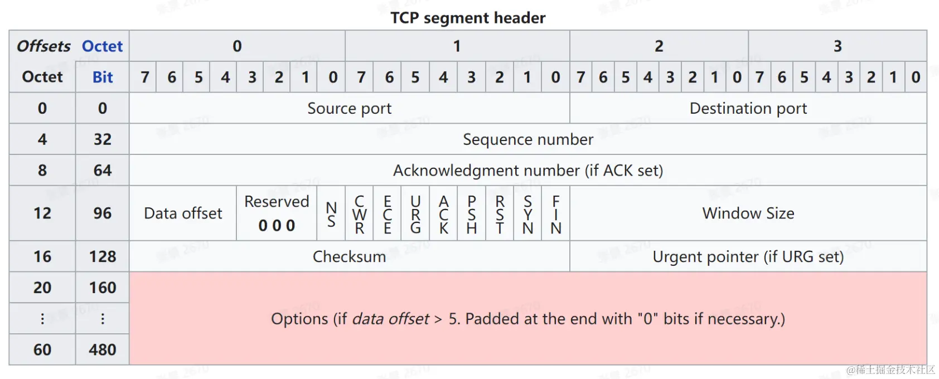Click the Octet link in header
The height and width of the screenshot is (379, 939).
102,46
